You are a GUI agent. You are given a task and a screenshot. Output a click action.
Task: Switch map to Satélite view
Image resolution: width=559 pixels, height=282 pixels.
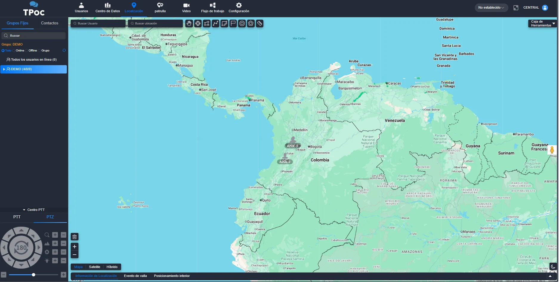(95, 267)
